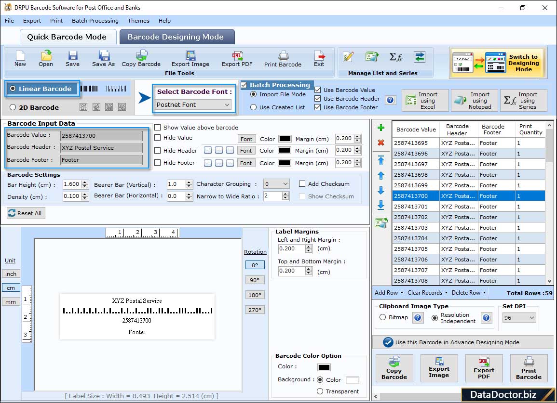Click the Save As toolbar icon
The image size is (557, 403).
point(103,58)
